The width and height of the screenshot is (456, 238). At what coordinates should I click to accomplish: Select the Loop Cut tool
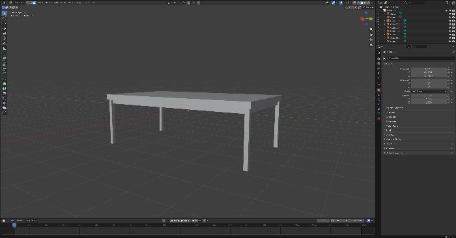pos(5,73)
